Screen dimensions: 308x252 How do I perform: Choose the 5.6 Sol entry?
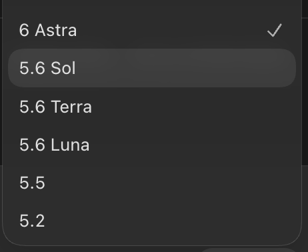point(152,68)
